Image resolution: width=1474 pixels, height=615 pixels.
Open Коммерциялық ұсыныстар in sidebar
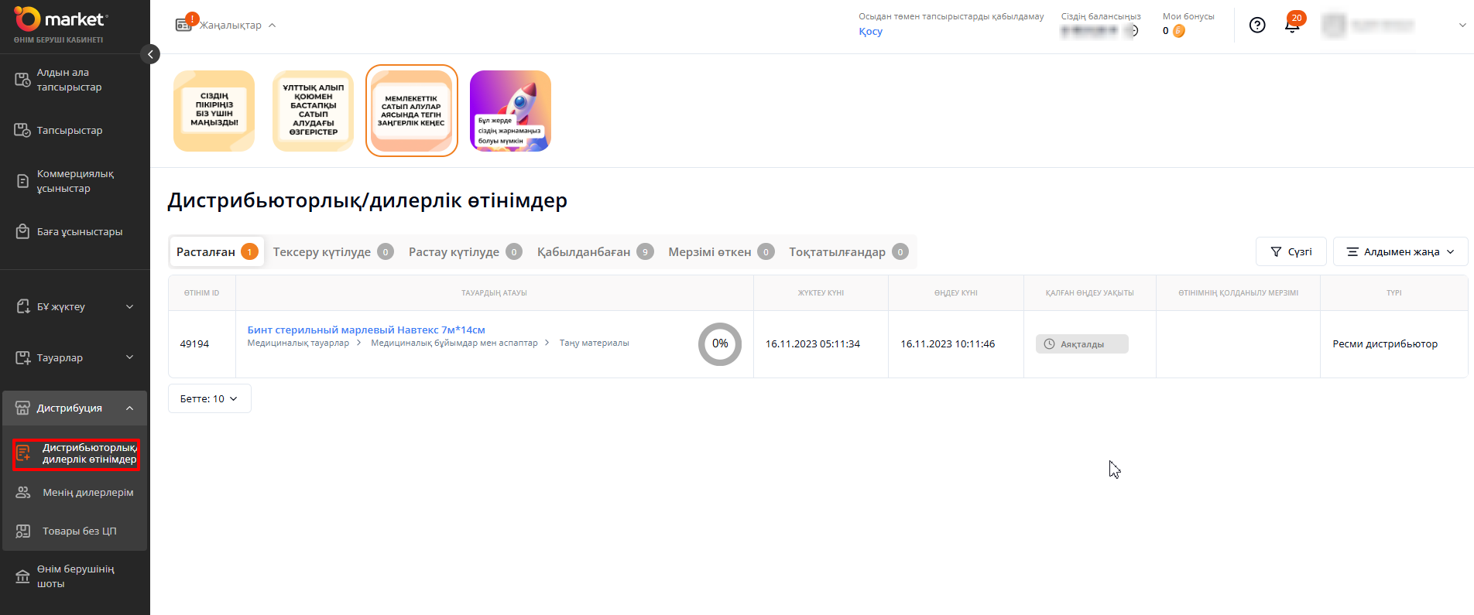point(75,181)
